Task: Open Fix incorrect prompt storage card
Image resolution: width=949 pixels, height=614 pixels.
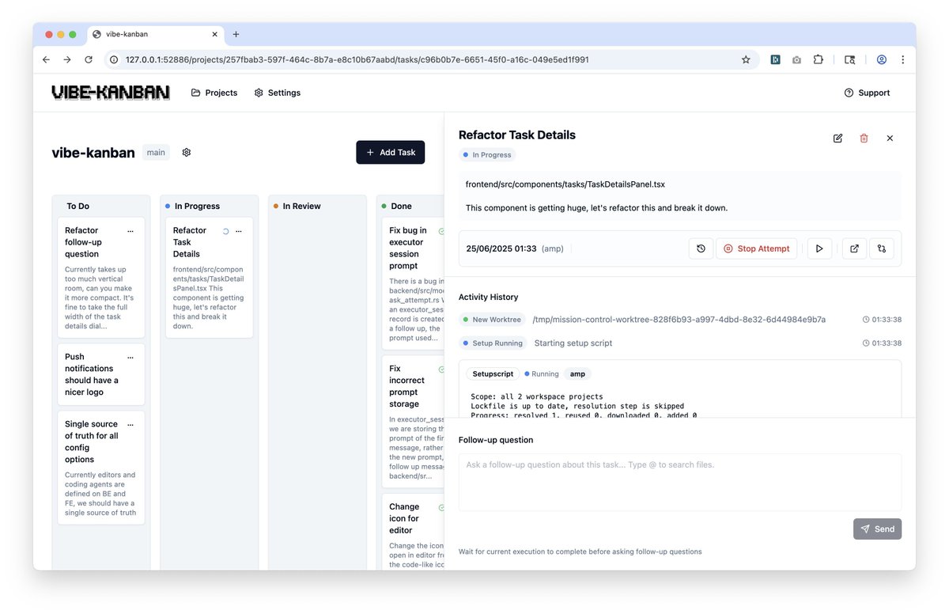Action: [414, 422]
